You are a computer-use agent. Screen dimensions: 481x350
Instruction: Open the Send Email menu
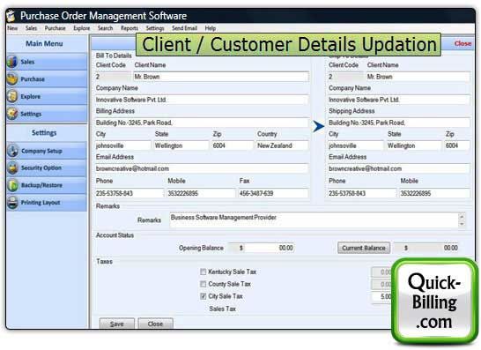click(184, 28)
